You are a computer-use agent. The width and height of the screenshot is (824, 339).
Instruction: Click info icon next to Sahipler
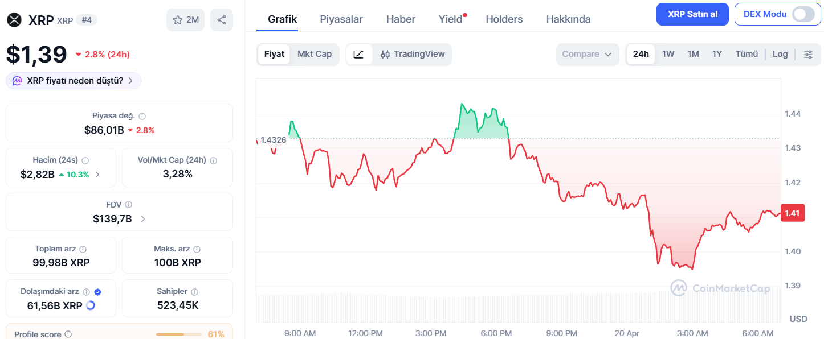pyautogui.click(x=195, y=292)
